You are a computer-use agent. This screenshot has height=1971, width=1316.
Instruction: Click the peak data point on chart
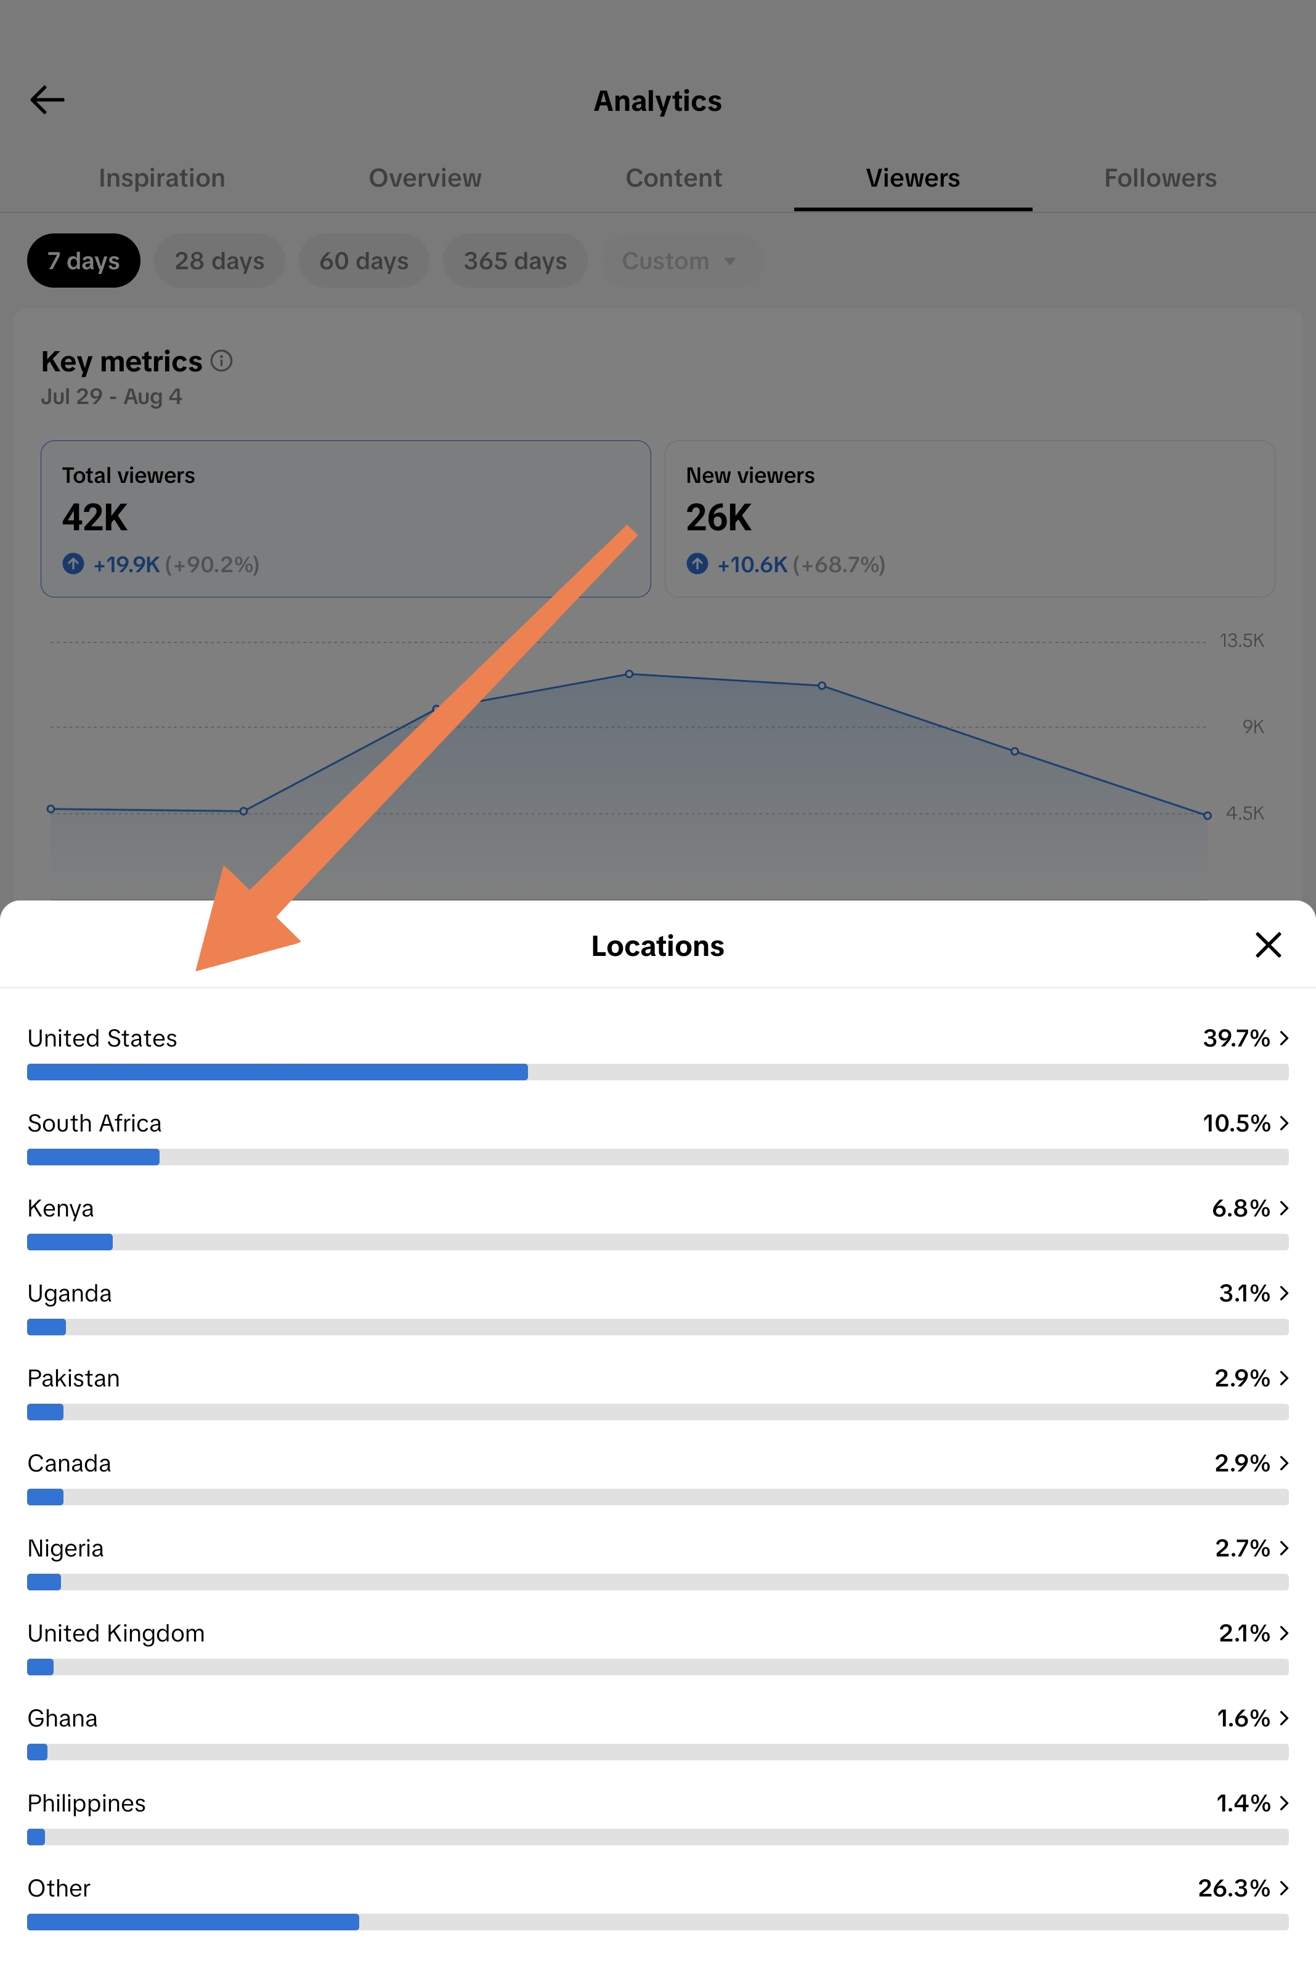pyautogui.click(x=628, y=674)
